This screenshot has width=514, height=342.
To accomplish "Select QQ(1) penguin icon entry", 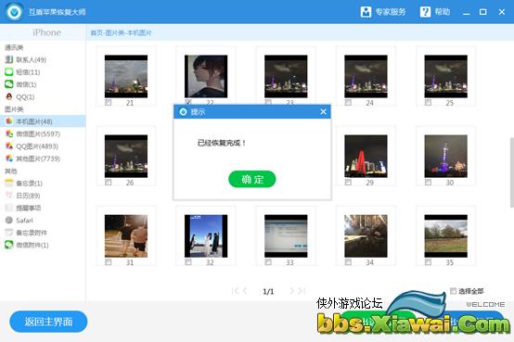I will (x=9, y=96).
